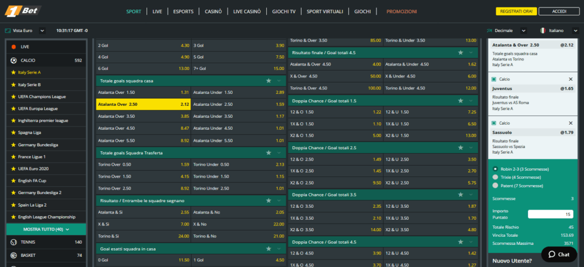The width and height of the screenshot is (584, 267).
Task: Click star next to Italy Serie B
Action: point(14,84)
